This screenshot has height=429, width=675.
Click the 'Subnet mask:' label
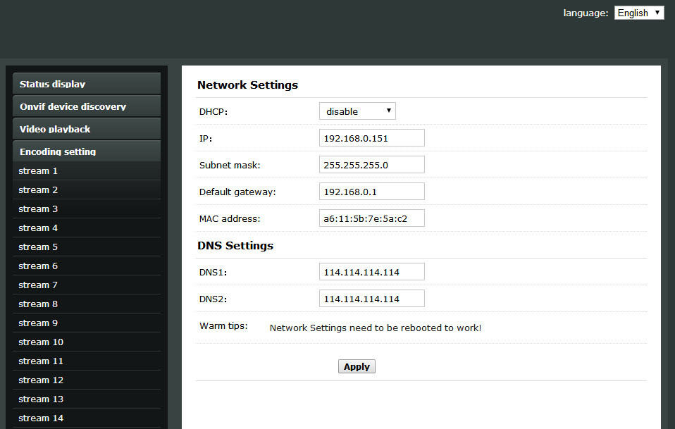pos(230,166)
